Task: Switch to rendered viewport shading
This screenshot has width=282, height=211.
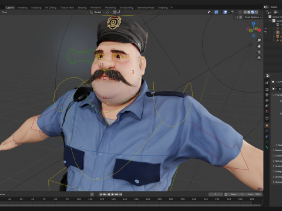Action: (256, 12)
